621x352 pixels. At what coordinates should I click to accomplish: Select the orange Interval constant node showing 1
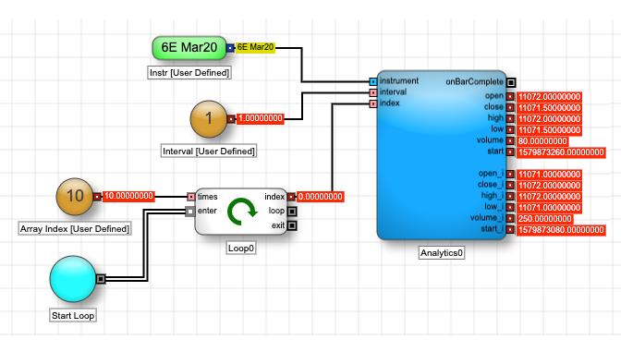(x=209, y=119)
